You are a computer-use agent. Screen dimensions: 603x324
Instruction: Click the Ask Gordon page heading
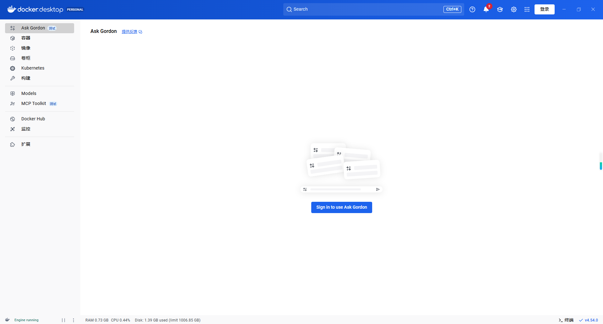pyautogui.click(x=104, y=31)
